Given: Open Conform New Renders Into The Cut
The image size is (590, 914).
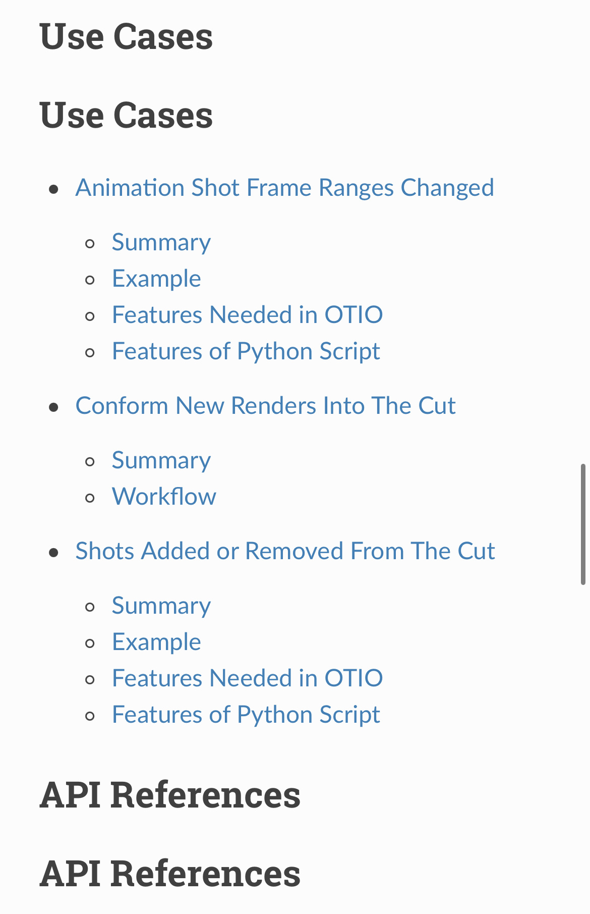Looking at the screenshot, I should coord(266,406).
